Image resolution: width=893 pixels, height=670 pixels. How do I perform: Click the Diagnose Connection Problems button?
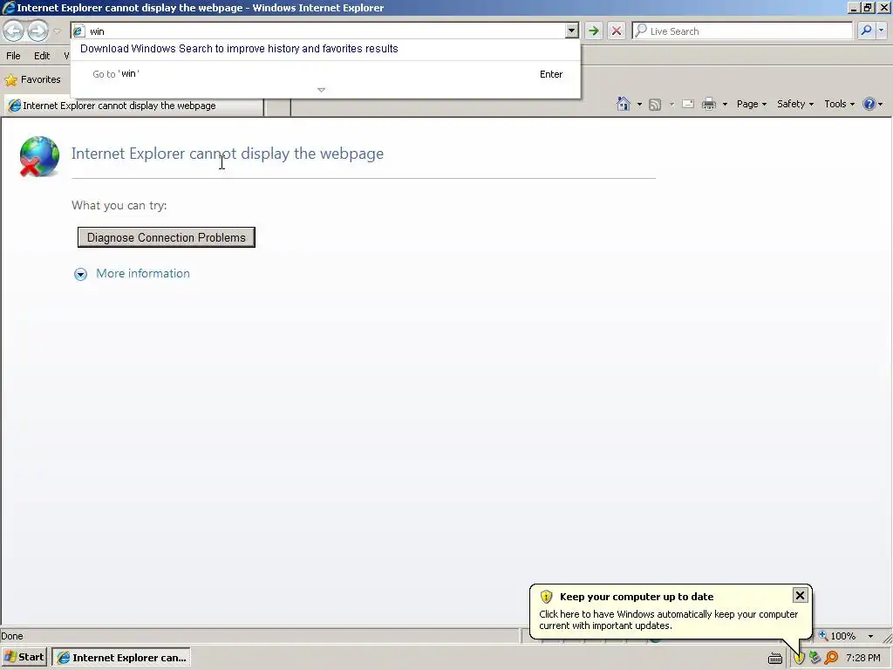167,237
